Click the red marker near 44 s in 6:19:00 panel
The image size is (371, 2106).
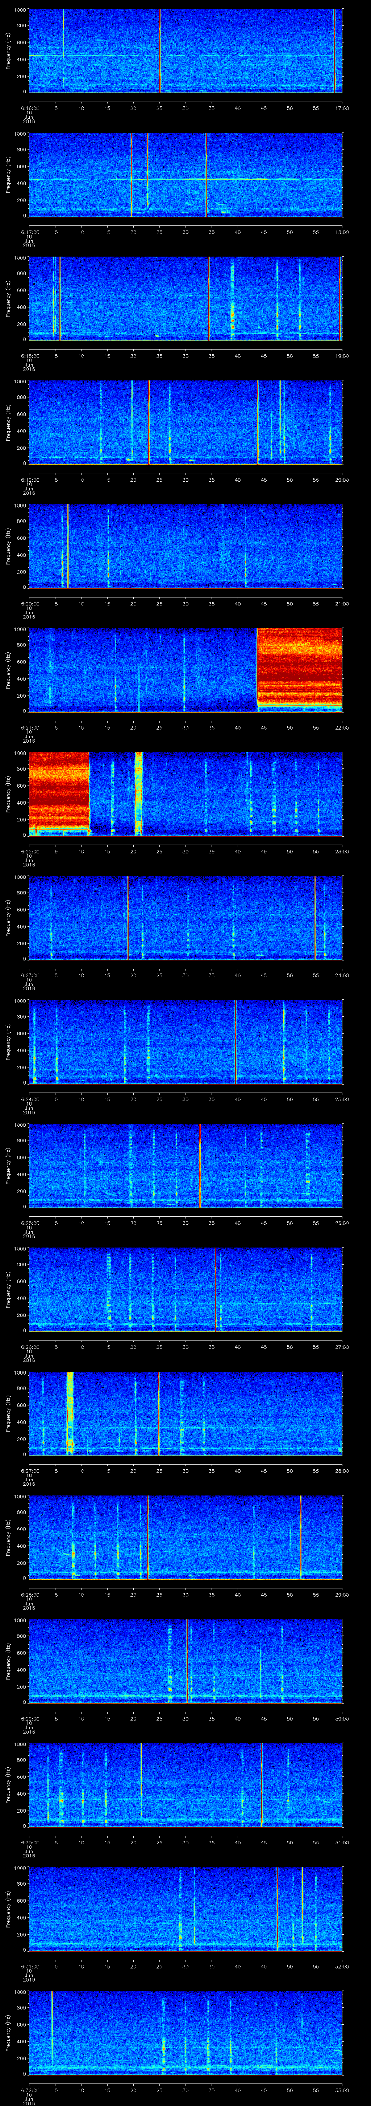(258, 423)
